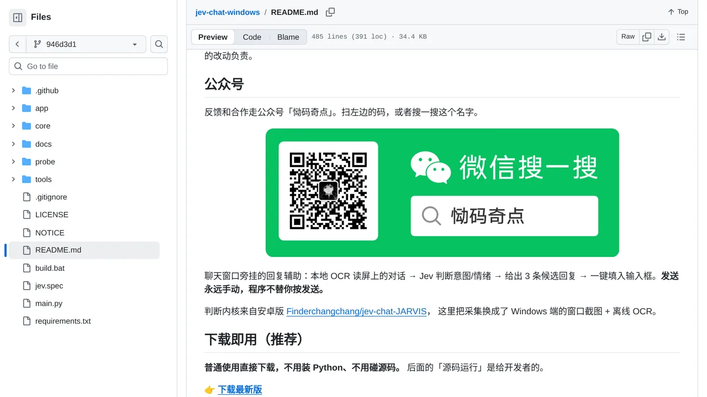
Task: Click the file search magnifier button
Action: (x=159, y=44)
